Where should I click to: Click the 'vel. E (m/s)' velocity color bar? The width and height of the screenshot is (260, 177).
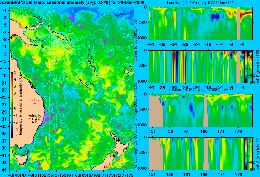point(246,67)
